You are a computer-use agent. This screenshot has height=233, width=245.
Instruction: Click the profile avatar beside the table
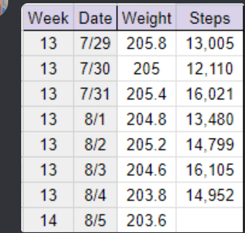(5, 6)
